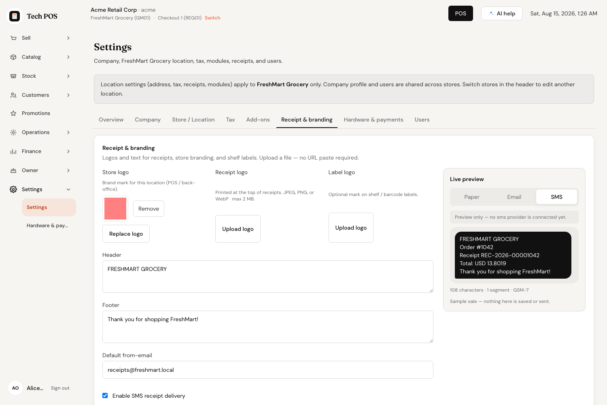The image size is (607, 405).
Task: Click the Tech POS logo icon
Action: [15, 16]
